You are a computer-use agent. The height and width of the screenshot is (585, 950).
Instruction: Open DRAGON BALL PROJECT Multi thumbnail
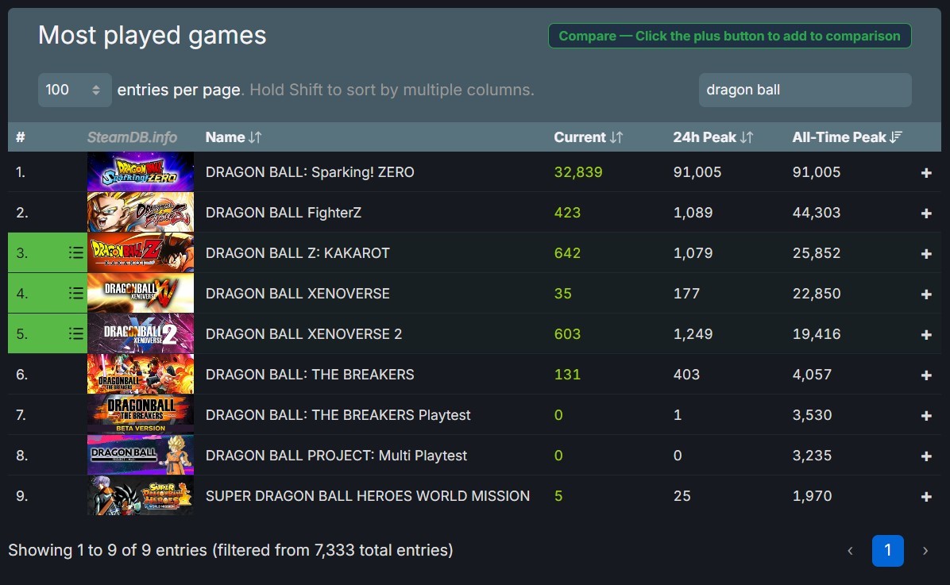click(141, 456)
